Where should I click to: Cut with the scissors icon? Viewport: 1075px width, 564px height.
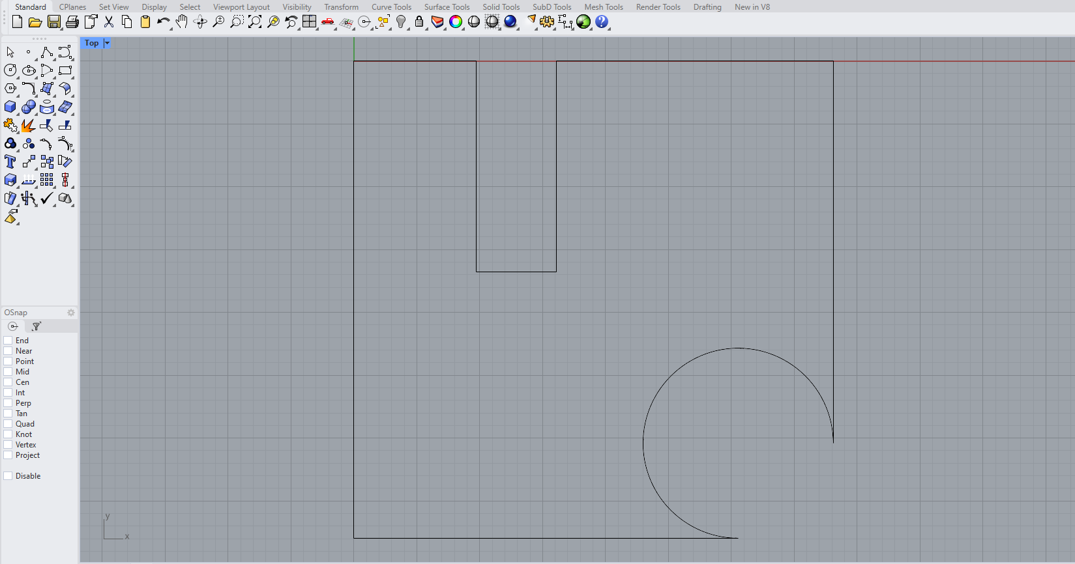(x=108, y=22)
